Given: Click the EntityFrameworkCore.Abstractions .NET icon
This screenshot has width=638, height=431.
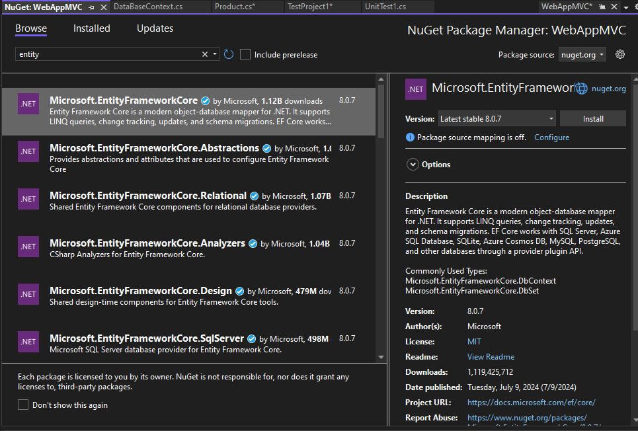Looking at the screenshot, I should (28, 151).
